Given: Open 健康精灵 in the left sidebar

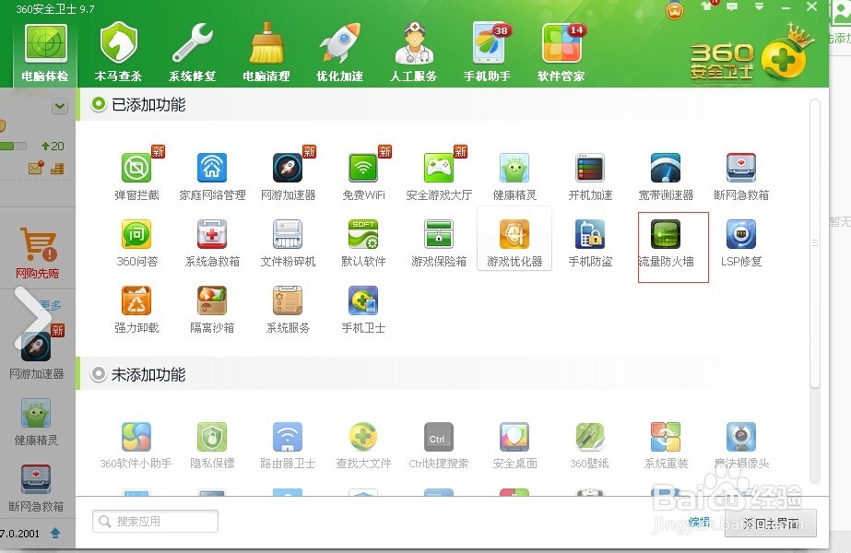Looking at the screenshot, I should [x=36, y=422].
